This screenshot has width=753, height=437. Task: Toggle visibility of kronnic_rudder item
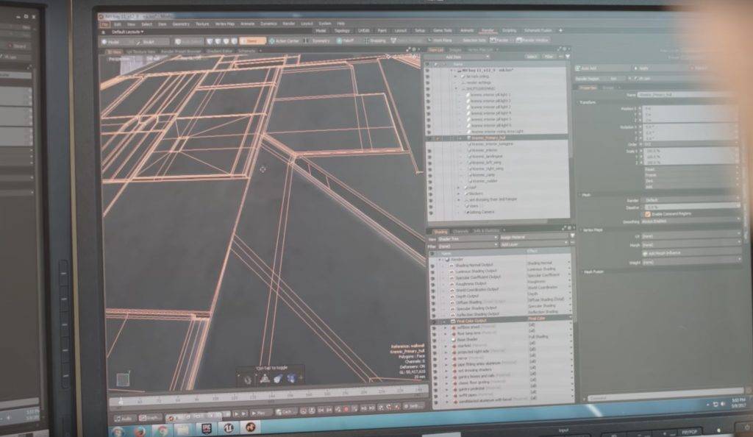[x=429, y=182]
